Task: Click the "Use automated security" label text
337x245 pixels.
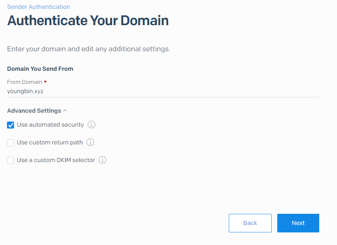Action: point(50,125)
